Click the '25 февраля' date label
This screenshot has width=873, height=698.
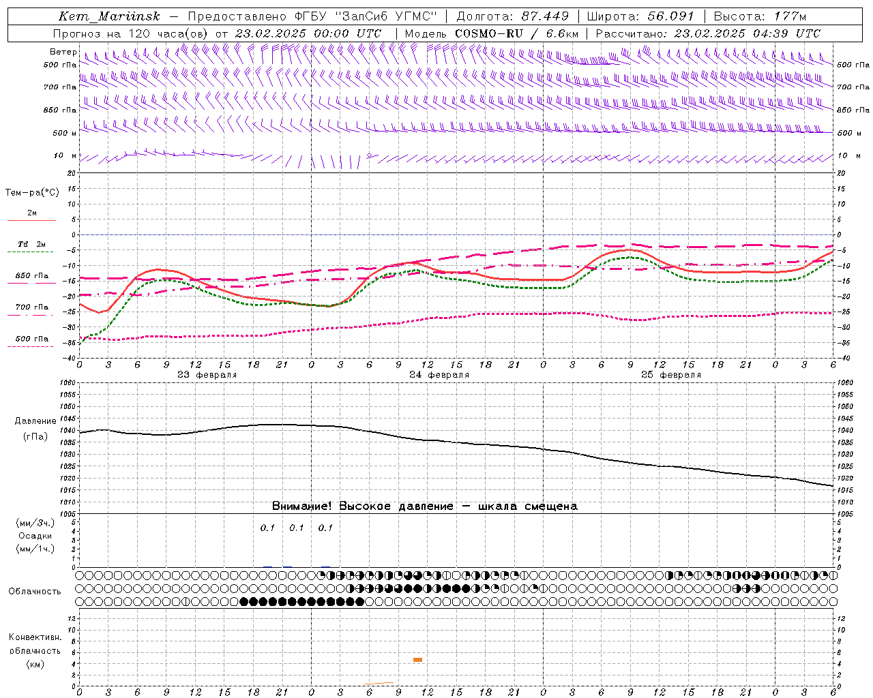(670, 375)
